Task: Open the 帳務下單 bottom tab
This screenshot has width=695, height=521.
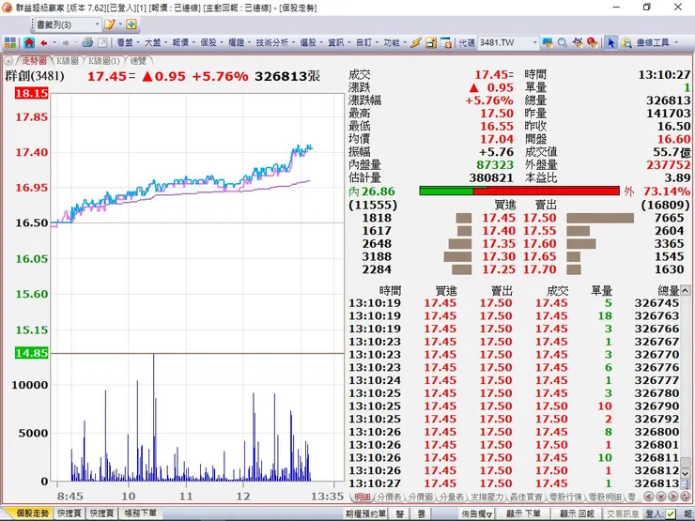Action: point(141,513)
